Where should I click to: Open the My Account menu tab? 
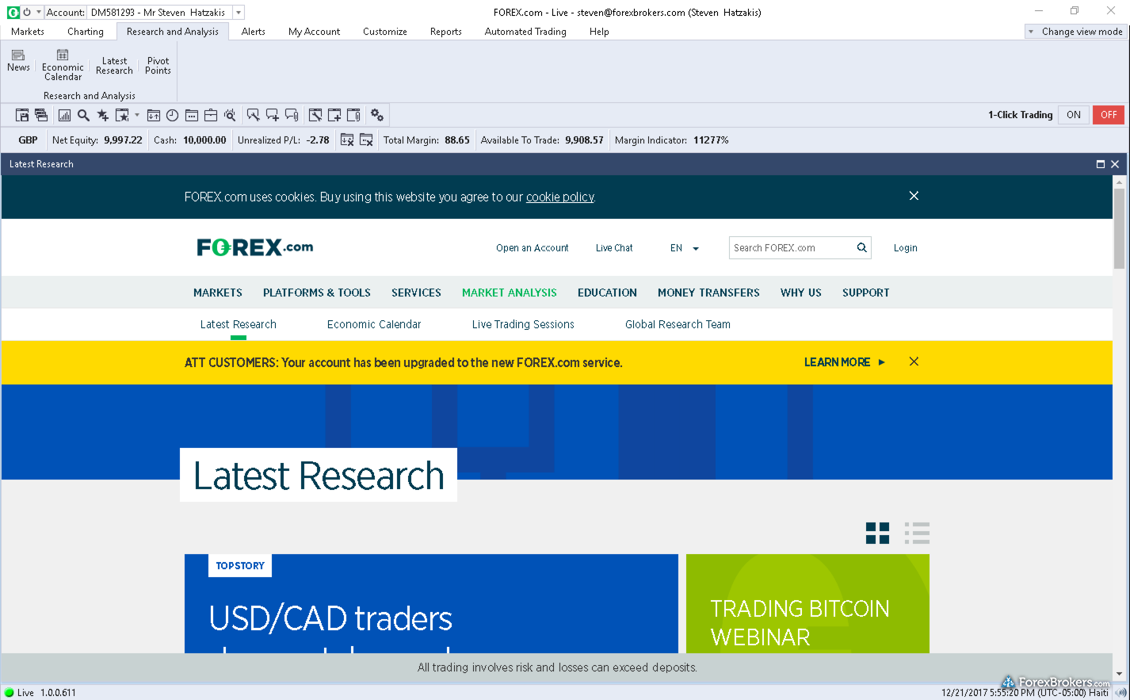pos(314,32)
